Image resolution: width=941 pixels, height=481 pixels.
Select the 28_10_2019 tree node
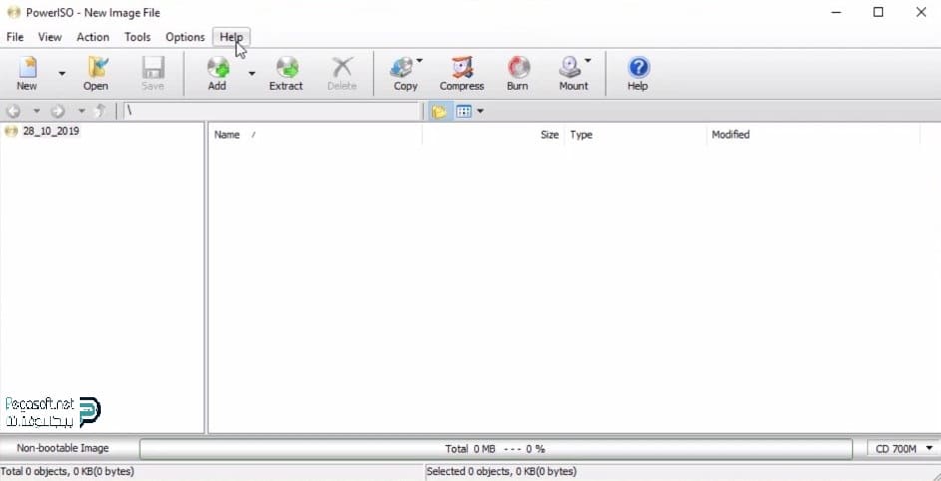pyautogui.click(x=51, y=131)
